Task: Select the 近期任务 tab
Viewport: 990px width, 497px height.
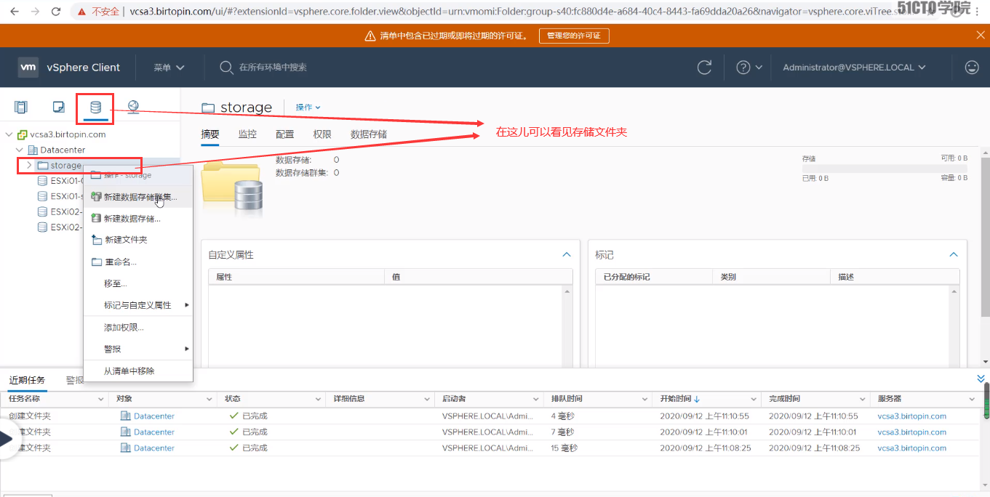Action: point(27,380)
